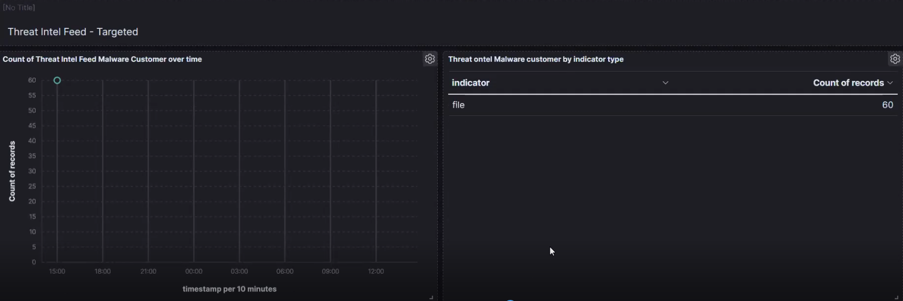Image resolution: width=903 pixels, height=301 pixels.
Task: Click the 06:00 x-axis tick label
Action: click(285, 272)
